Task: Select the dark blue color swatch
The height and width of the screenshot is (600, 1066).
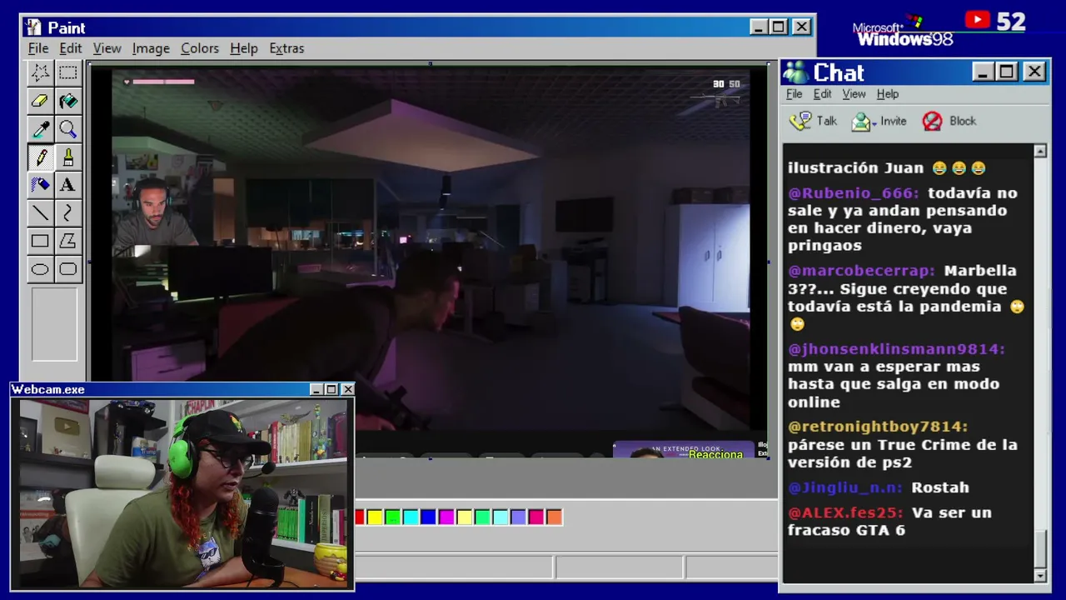Action: click(428, 517)
